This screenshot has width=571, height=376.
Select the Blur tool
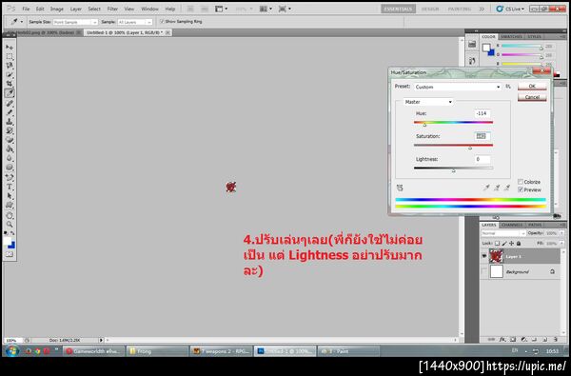(10, 158)
